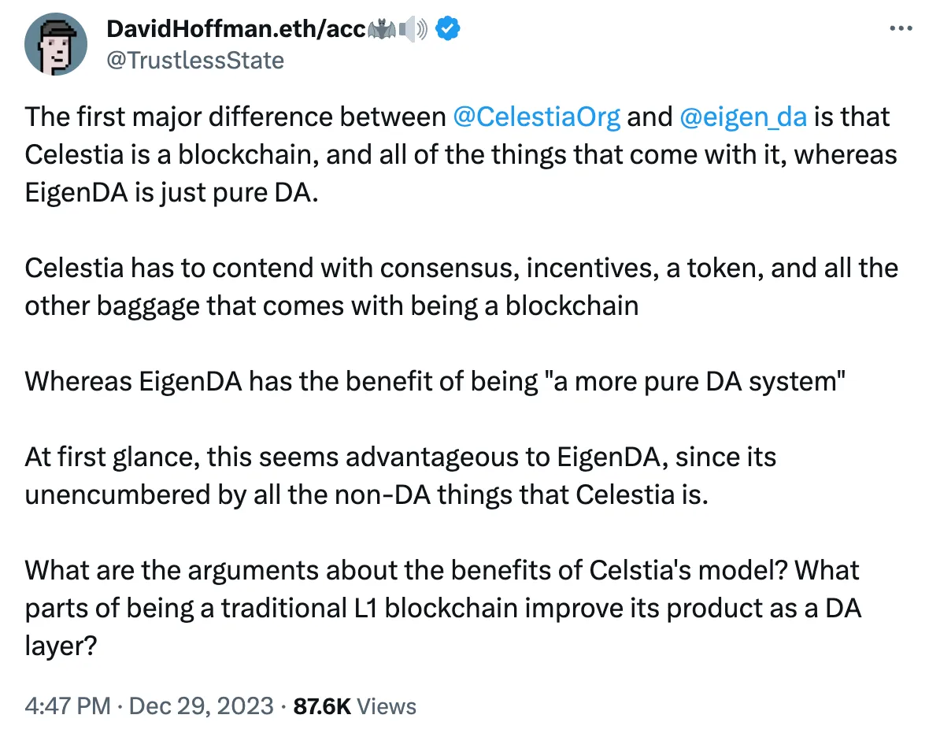
Task: Click the speaker emoji in display name
Action: pyautogui.click(x=413, y=29)
